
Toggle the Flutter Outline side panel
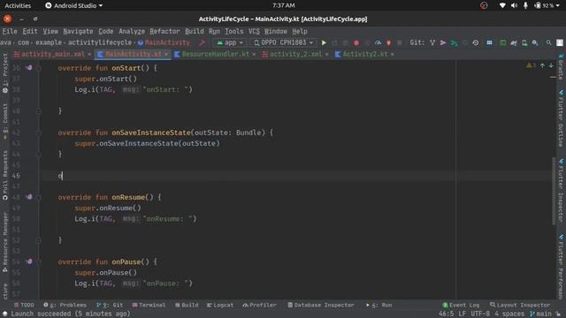pyautogui.click(x=561, y=118)
